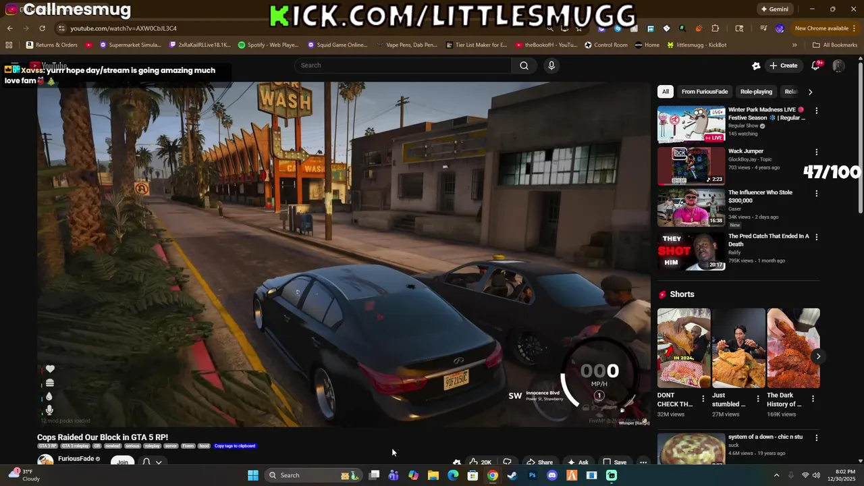Open Gemini in Chrome title bar
Viewport: 864px width, 486px height.
coord(774,9)
